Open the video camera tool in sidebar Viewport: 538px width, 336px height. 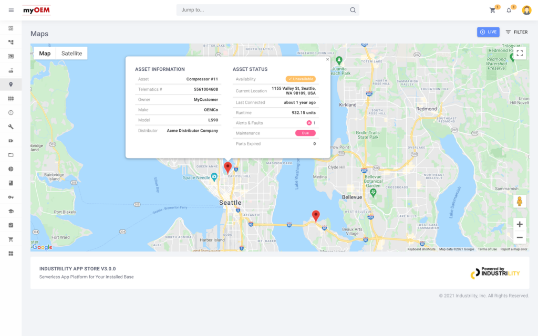(x=11, y=141)
